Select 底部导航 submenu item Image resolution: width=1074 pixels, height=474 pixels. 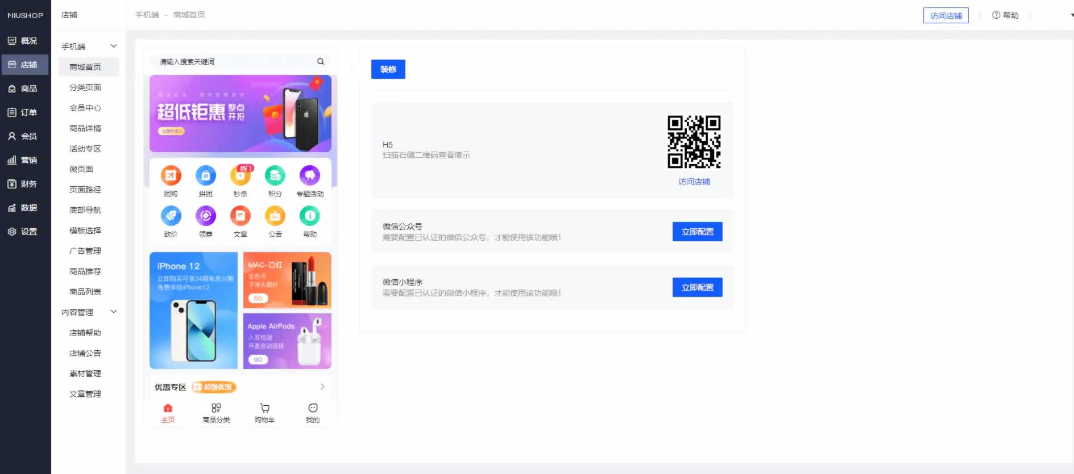[x=85, y=210]
